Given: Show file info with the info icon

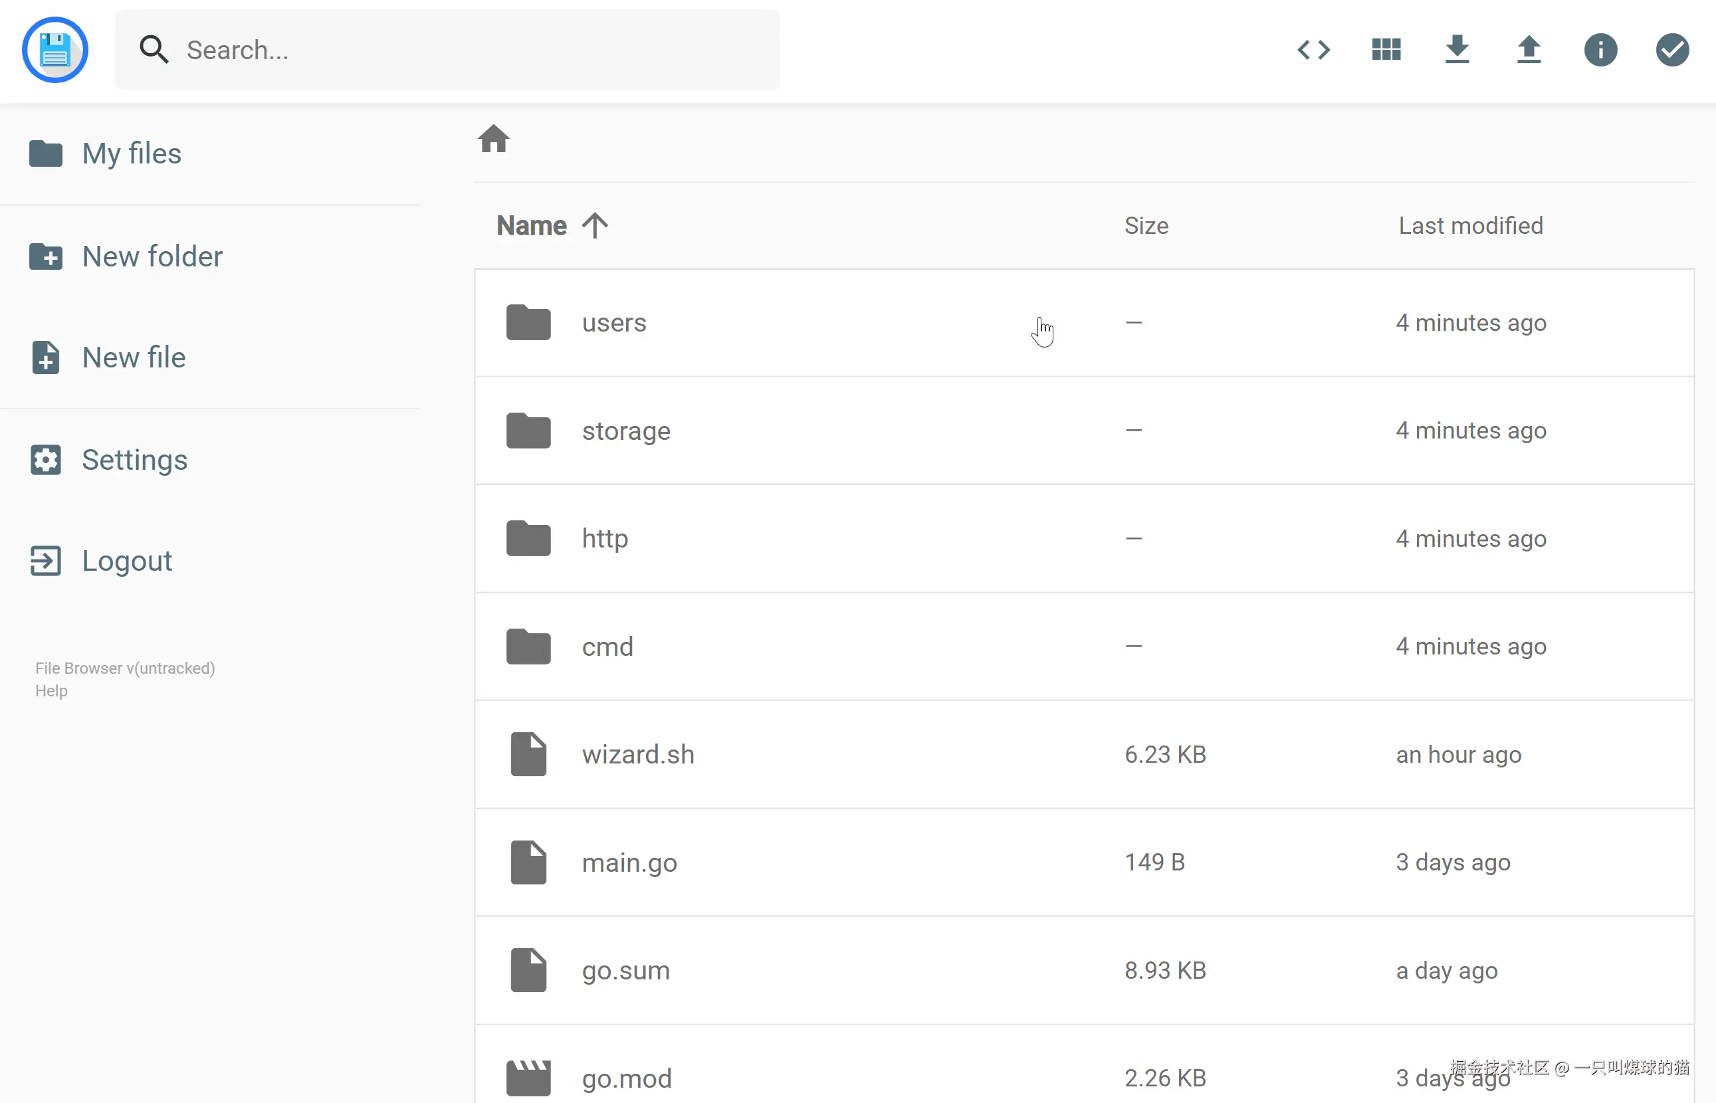Looking at the screenshot, I should click(1601, 50).
